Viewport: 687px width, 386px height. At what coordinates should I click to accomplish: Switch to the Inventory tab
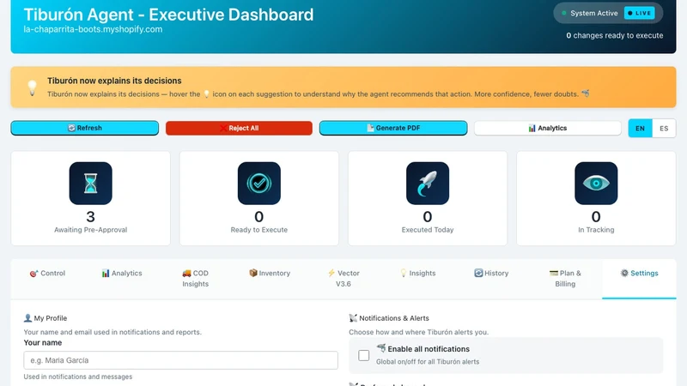pos(270,278)
